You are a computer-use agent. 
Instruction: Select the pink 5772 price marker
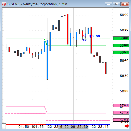pyautogui.click(x=121, y=113)
